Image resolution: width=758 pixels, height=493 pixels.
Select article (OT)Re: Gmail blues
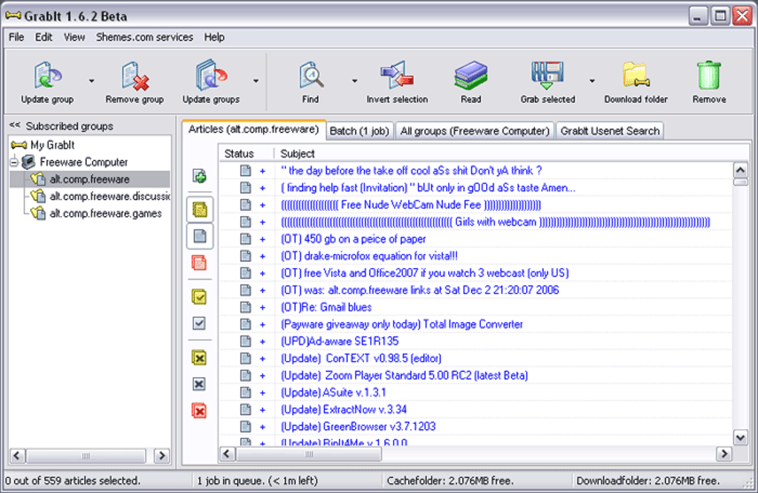click(326, 307)
